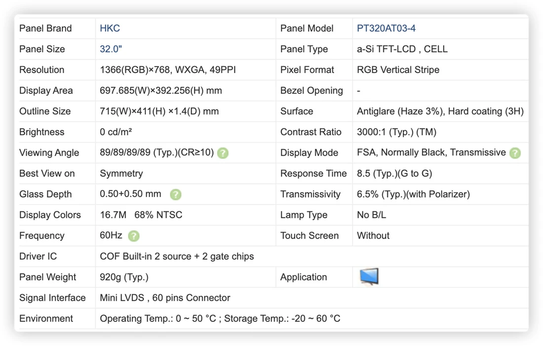Click the Brightness value 0 cd/m²
This screenshot has height=346, width=543.
pos(116,132)
